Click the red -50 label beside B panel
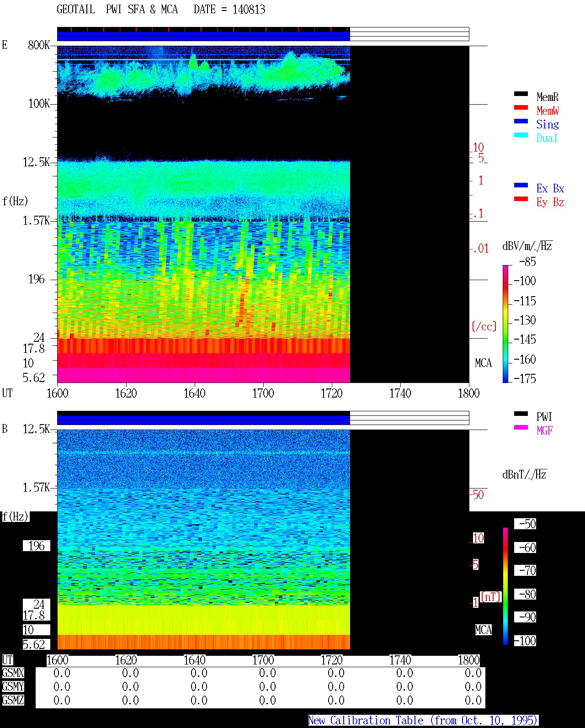 pos(478,494)
